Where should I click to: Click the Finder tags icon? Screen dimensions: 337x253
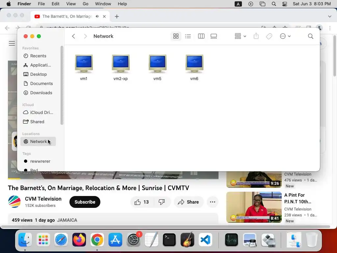(x=269, y=36)
